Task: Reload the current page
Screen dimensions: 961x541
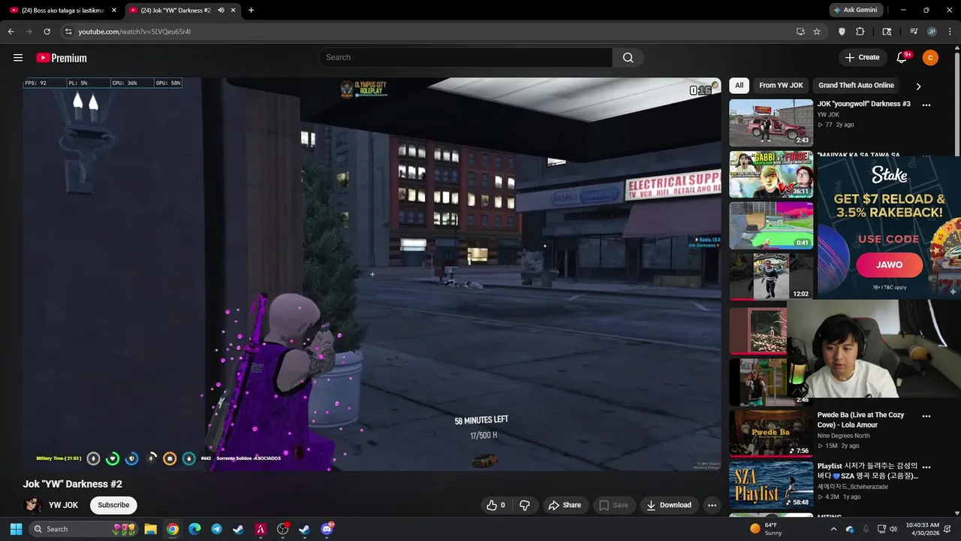Action: coord(47,32)
